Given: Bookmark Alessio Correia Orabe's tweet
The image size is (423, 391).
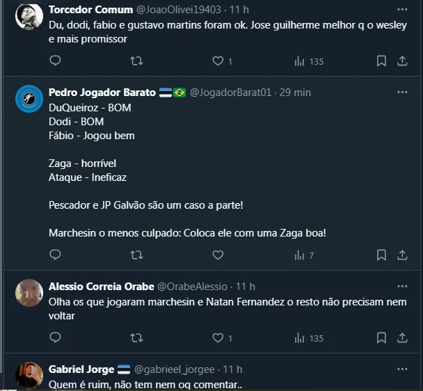Looking at the screenshot, I should tap(381, 338).
